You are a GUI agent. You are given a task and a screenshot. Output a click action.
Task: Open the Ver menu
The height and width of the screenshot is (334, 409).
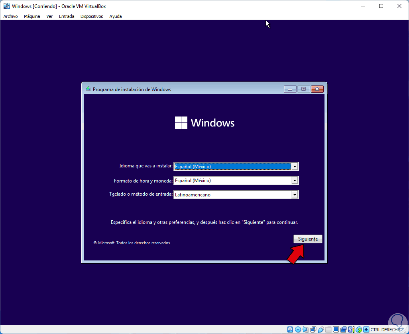pos(49,16)
